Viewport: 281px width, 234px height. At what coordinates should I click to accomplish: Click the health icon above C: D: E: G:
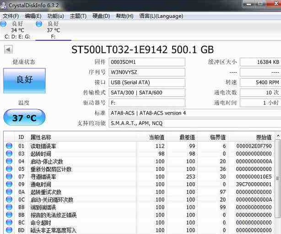click(3, 24)
